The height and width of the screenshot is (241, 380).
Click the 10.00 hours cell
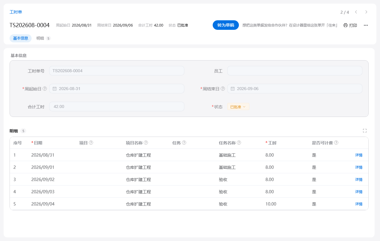coord(271,204)
